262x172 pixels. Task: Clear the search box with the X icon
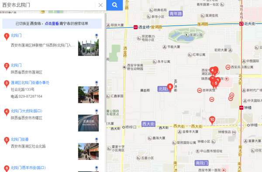click(100, 5)
